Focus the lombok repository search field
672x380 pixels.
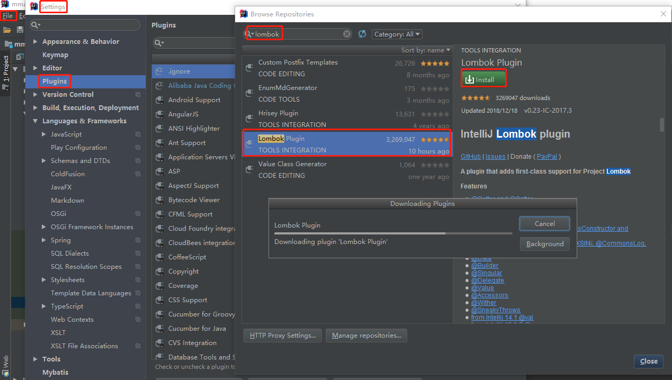point(298,34)
